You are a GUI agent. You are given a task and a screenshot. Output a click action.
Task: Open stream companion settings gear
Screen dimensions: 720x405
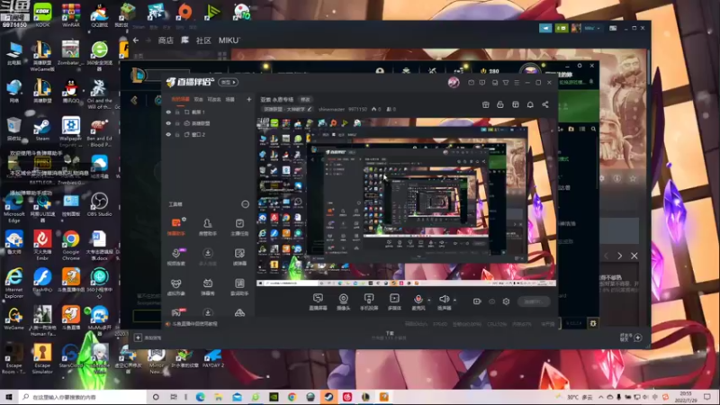(506, 301)
